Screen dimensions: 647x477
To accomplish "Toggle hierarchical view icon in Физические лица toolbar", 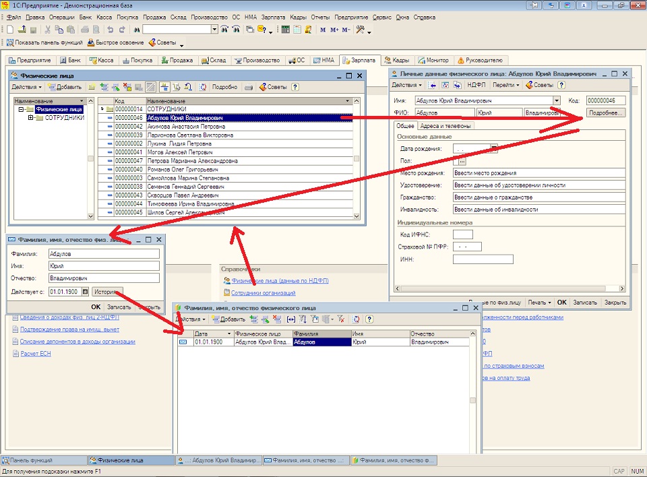I will click(164, 87).
